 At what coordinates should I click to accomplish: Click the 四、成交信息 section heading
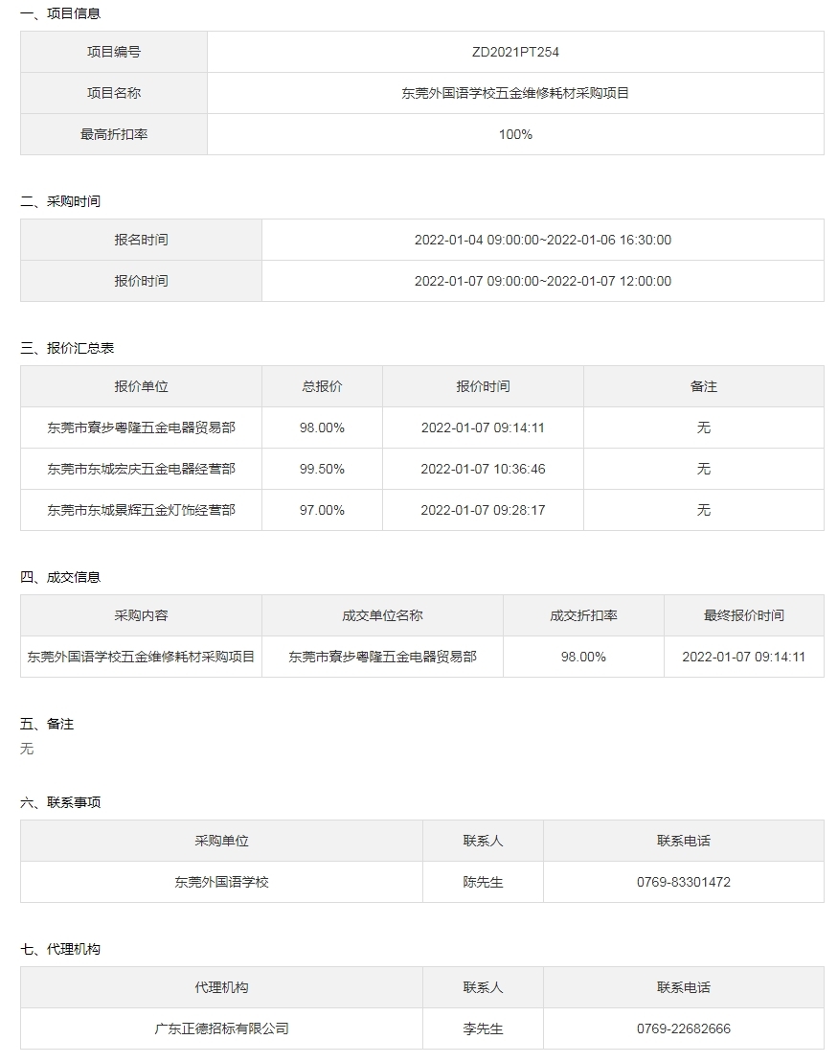tap(60, 577)
